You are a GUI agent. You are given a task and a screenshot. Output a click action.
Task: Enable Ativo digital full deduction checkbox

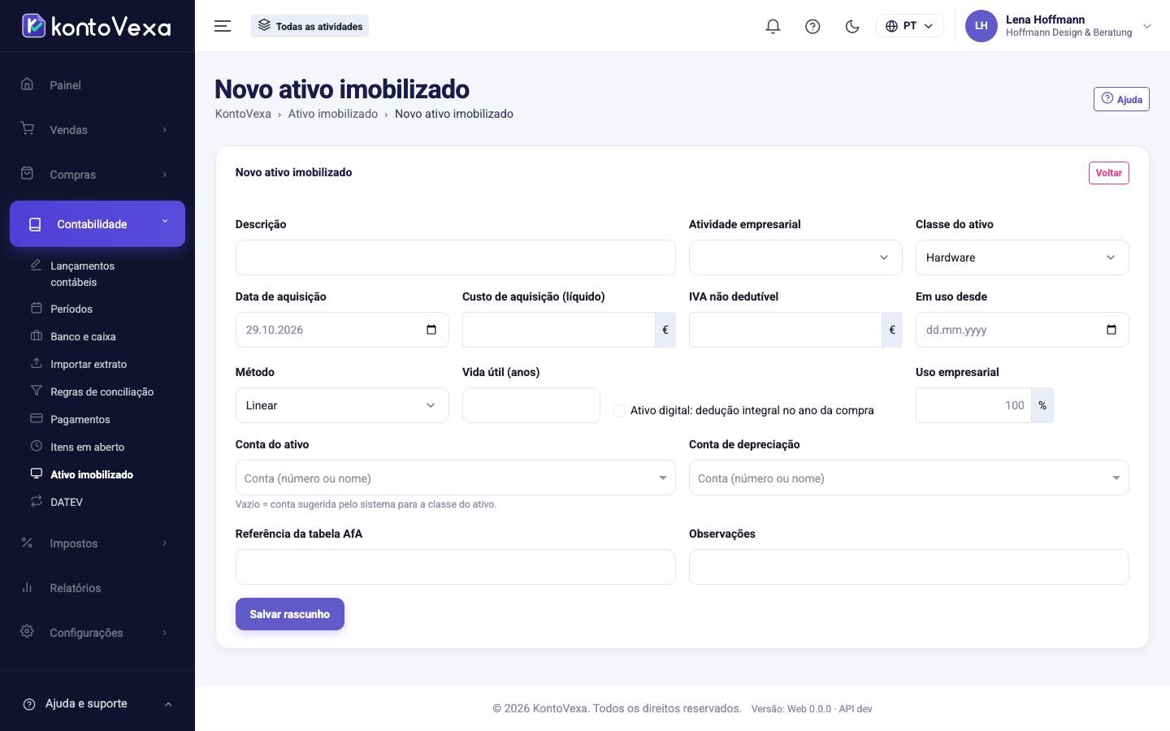pyautogui.click(x=619, y=410)
